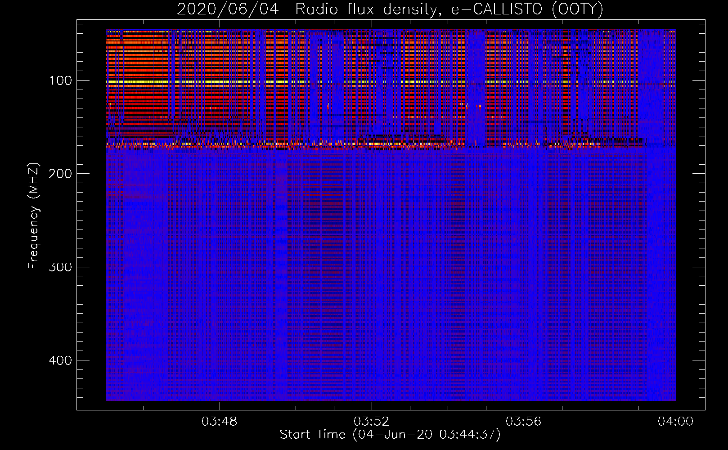Screen dimensions: 728x450
Task: Select the 'Frequency (MHZ)' y-axis label
Action: pos(34,216)
